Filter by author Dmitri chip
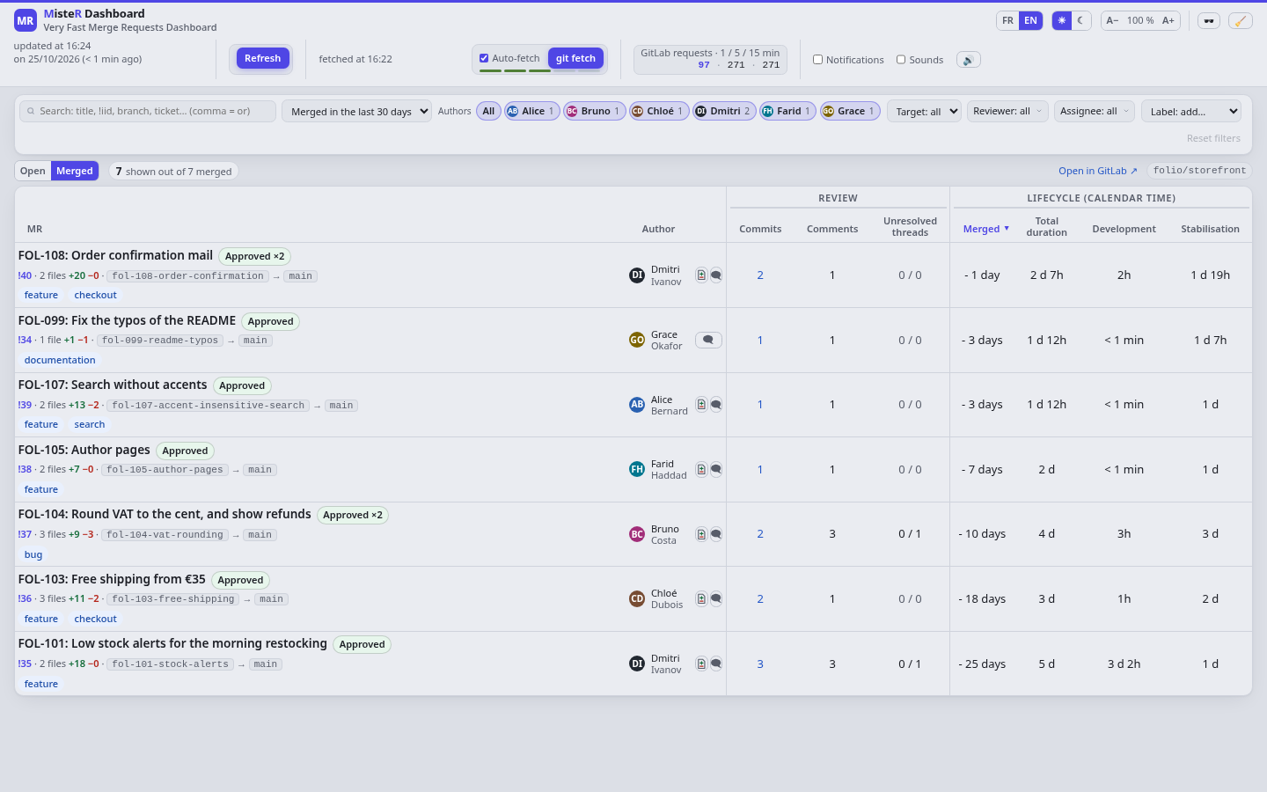The width and height of the screenshot is (1267, 792). 724,111
